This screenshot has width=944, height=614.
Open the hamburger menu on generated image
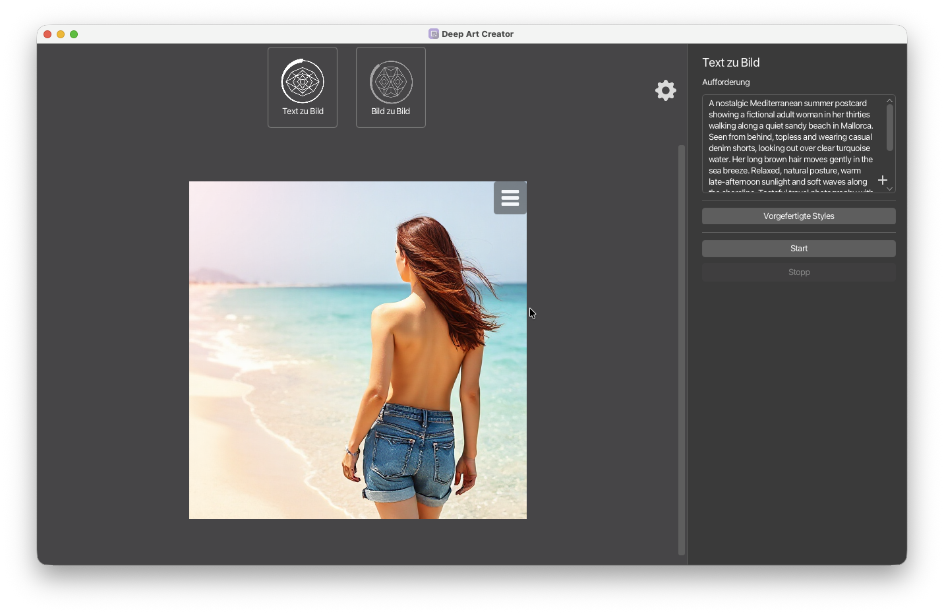coord(510,198)
